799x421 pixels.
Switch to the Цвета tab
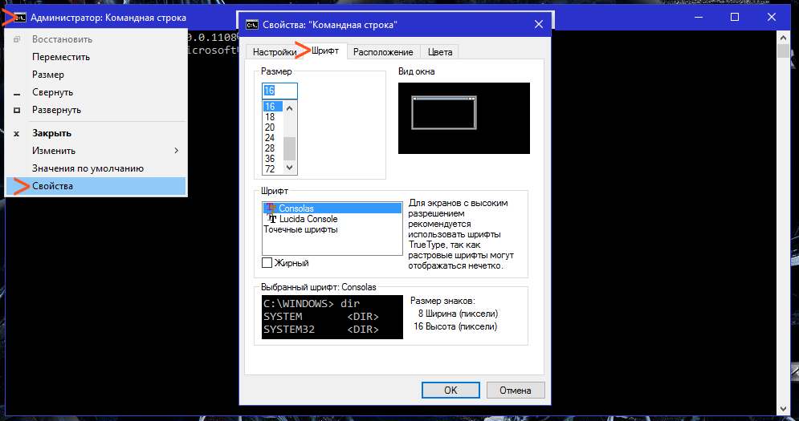[440, 52]
